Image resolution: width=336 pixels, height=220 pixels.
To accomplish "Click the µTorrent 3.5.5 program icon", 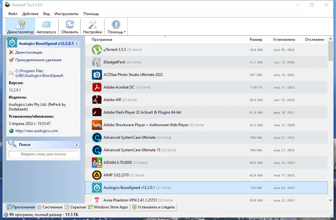I will (x=97, y=50).
